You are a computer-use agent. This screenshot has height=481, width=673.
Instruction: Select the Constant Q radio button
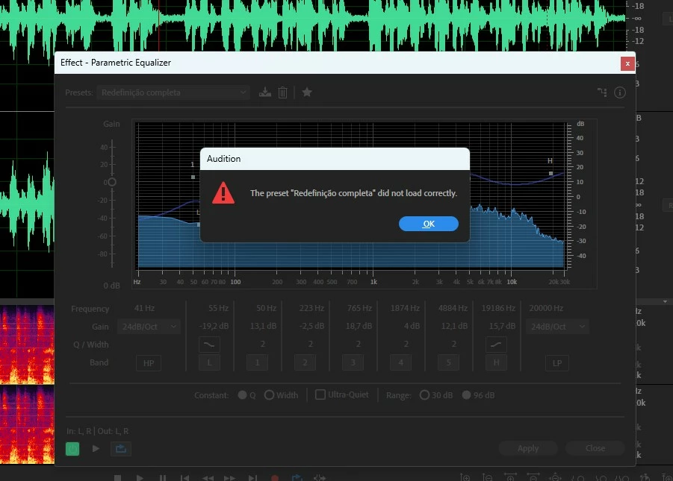click(x=242, y=394)
